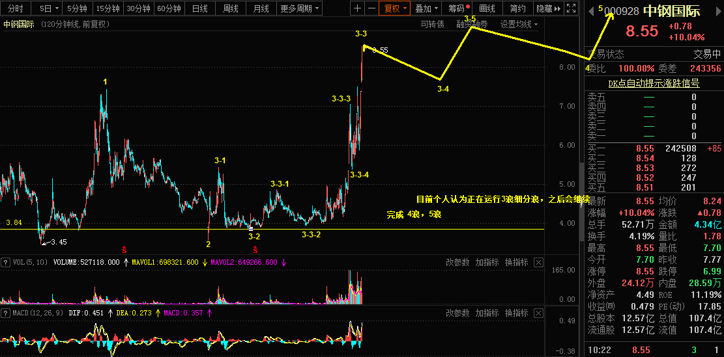The width and height of the screenshot is (724, 357).
Task: Toggle the 画线 drawing tools
Action: [x=487, y=8]
